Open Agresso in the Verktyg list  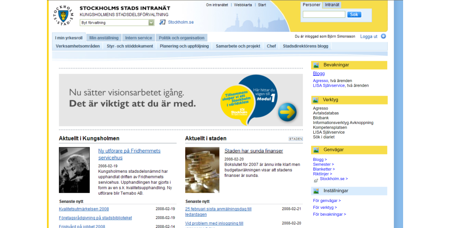click(321, 108)
